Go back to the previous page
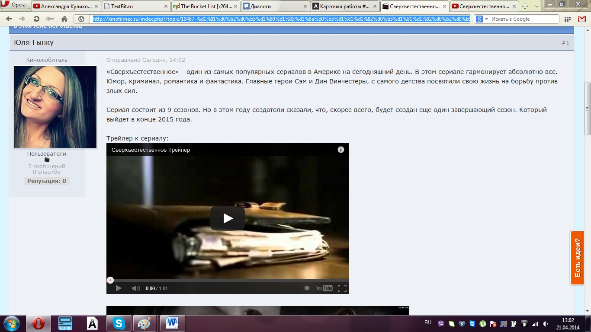The image size is (591, 332). click(9, 19)
